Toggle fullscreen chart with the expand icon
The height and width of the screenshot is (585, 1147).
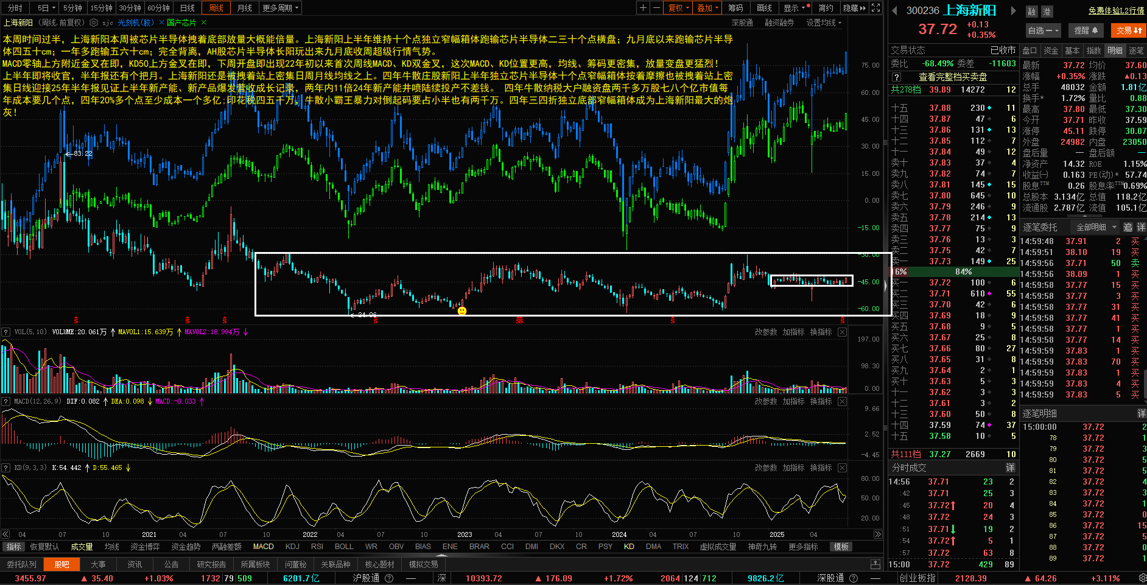point(875,8)
